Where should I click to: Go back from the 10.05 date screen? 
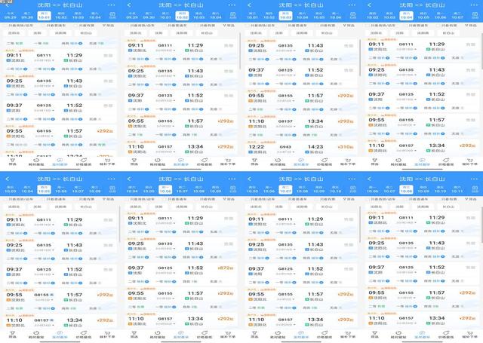tap(8, 179)
